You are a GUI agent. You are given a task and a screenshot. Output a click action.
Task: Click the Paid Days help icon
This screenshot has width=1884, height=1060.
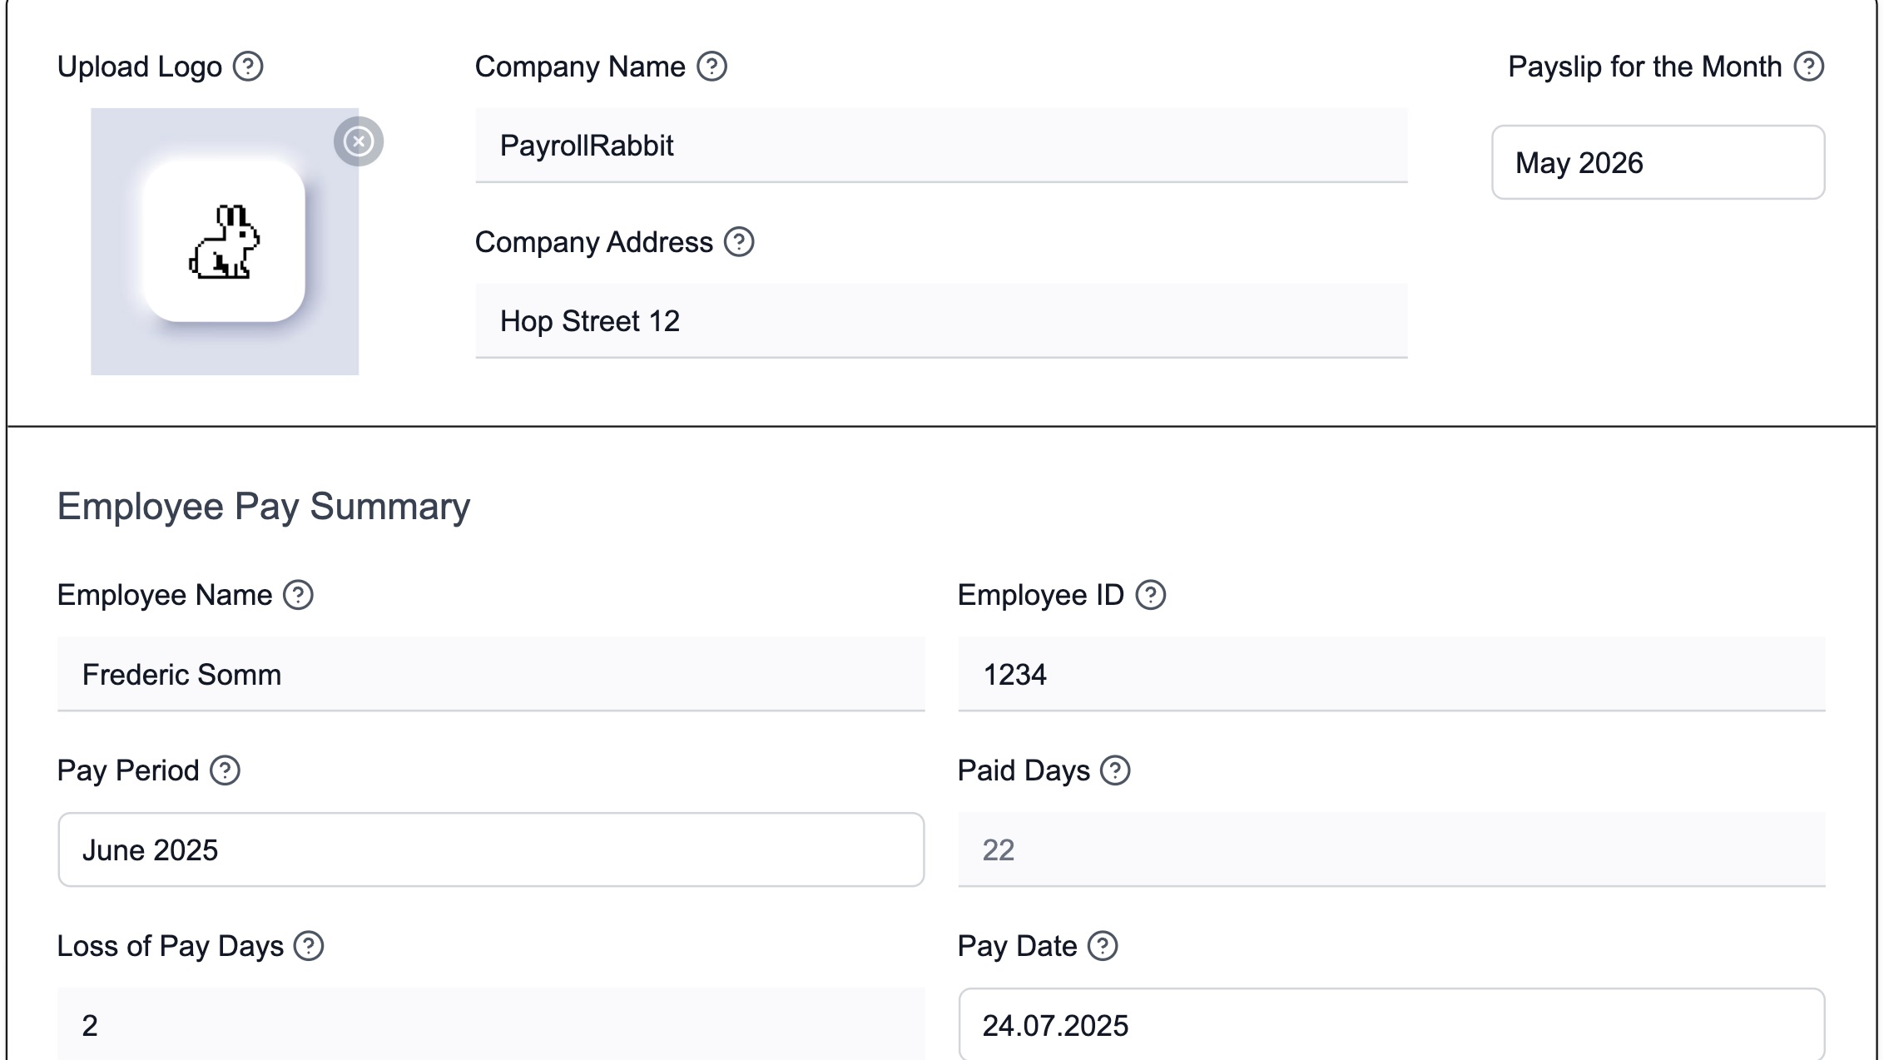coord(1114,771)
